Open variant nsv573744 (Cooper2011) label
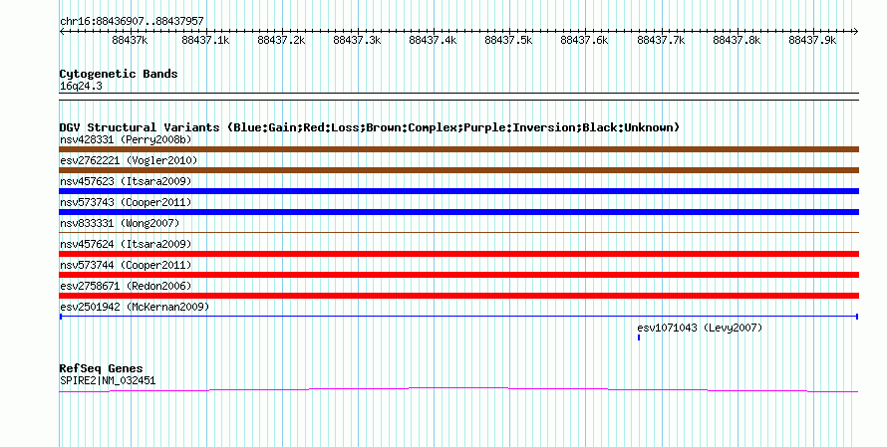This screenshot has width=887, height=447. (x=126, y=265)
